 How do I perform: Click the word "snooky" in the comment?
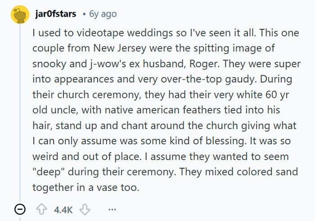tap(48, 64)
